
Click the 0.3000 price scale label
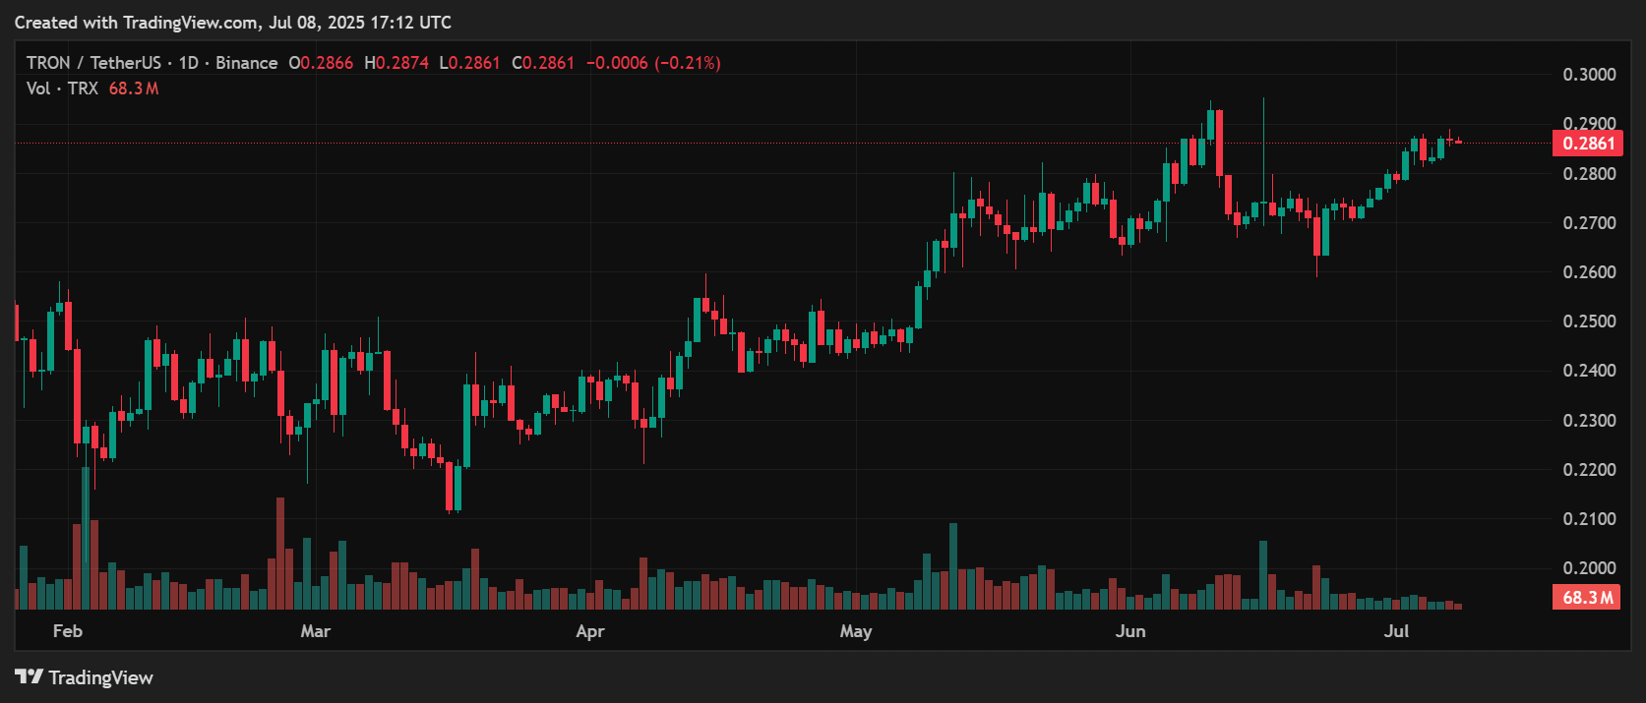pyautogui.click(x=1589, y=75)
